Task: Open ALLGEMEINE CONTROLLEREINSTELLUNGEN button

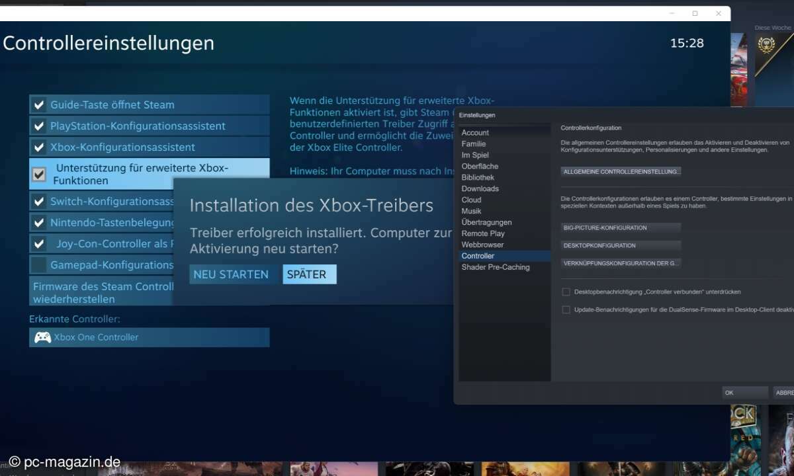Action: point(621,171)
